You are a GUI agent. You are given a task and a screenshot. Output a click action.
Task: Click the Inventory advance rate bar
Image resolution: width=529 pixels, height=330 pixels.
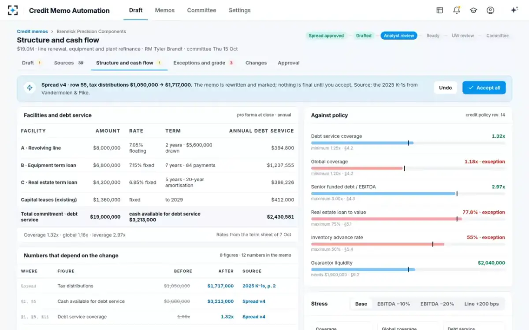408,244
